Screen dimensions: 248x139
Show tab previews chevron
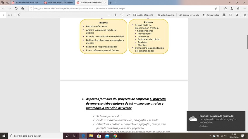click(x=116, y=3)
